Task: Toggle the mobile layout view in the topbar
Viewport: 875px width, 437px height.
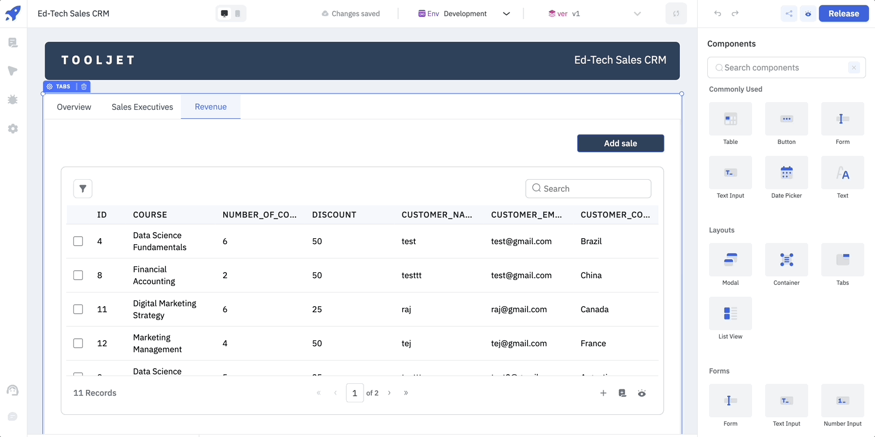Action: (x=236, y=13)
